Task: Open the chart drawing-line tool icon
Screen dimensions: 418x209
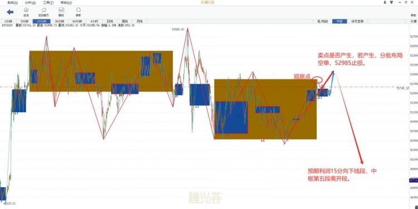Action: 61,12
